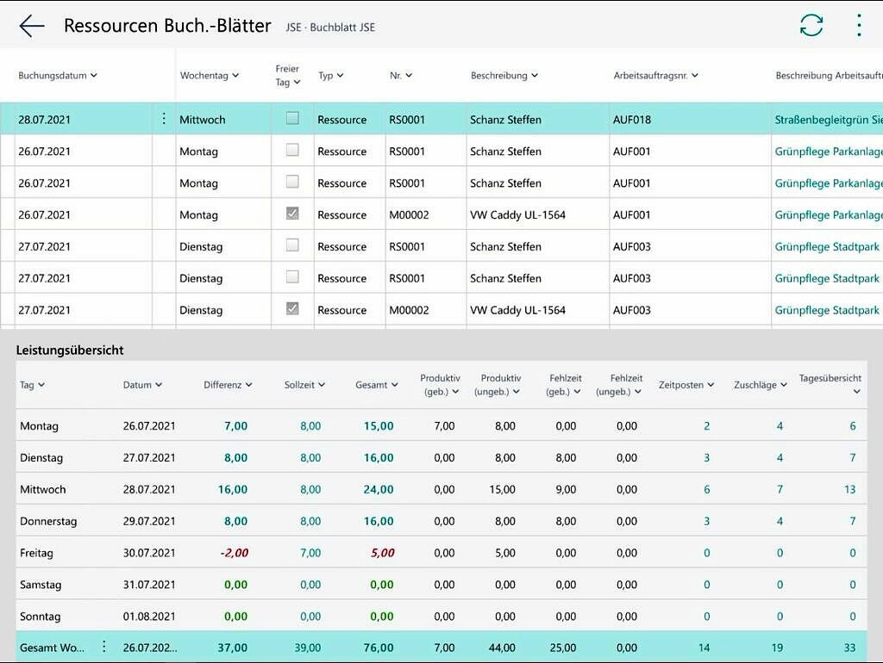Viewport: 883px width, 663px height.
Task: Open the three-dot more options menu
Action: pyautogui.click(x=858, y=26)
